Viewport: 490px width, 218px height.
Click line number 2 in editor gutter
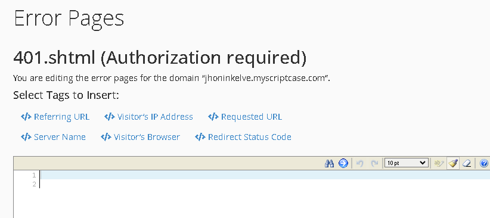[35, 185]
